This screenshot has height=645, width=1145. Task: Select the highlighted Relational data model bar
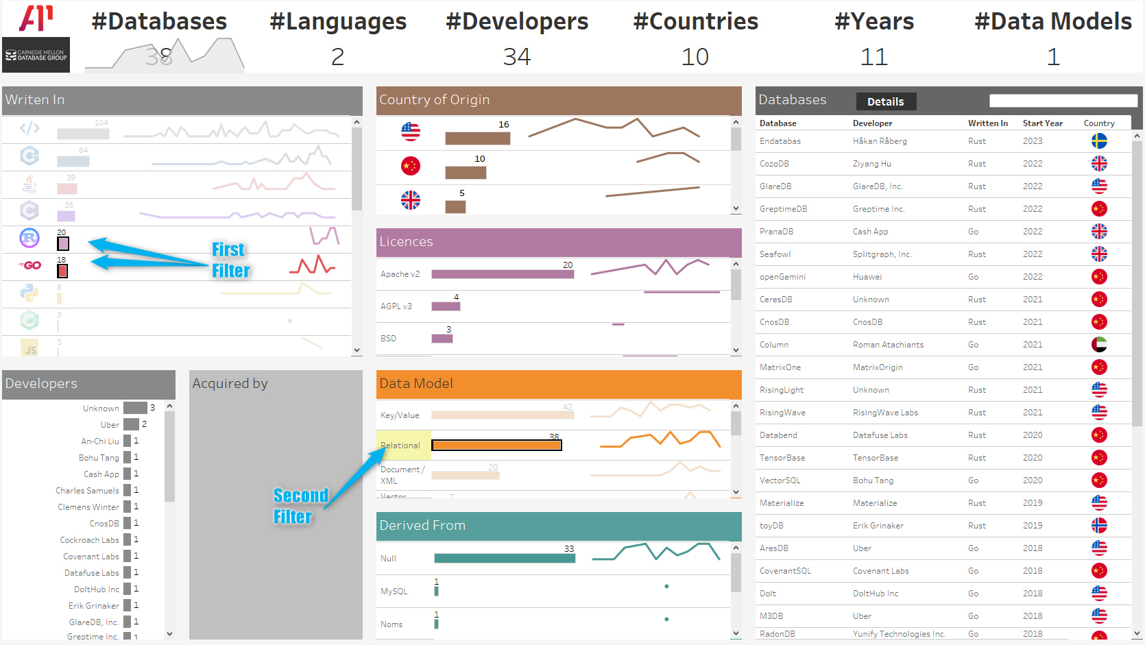pyautogui.click(x=496, y=445)
